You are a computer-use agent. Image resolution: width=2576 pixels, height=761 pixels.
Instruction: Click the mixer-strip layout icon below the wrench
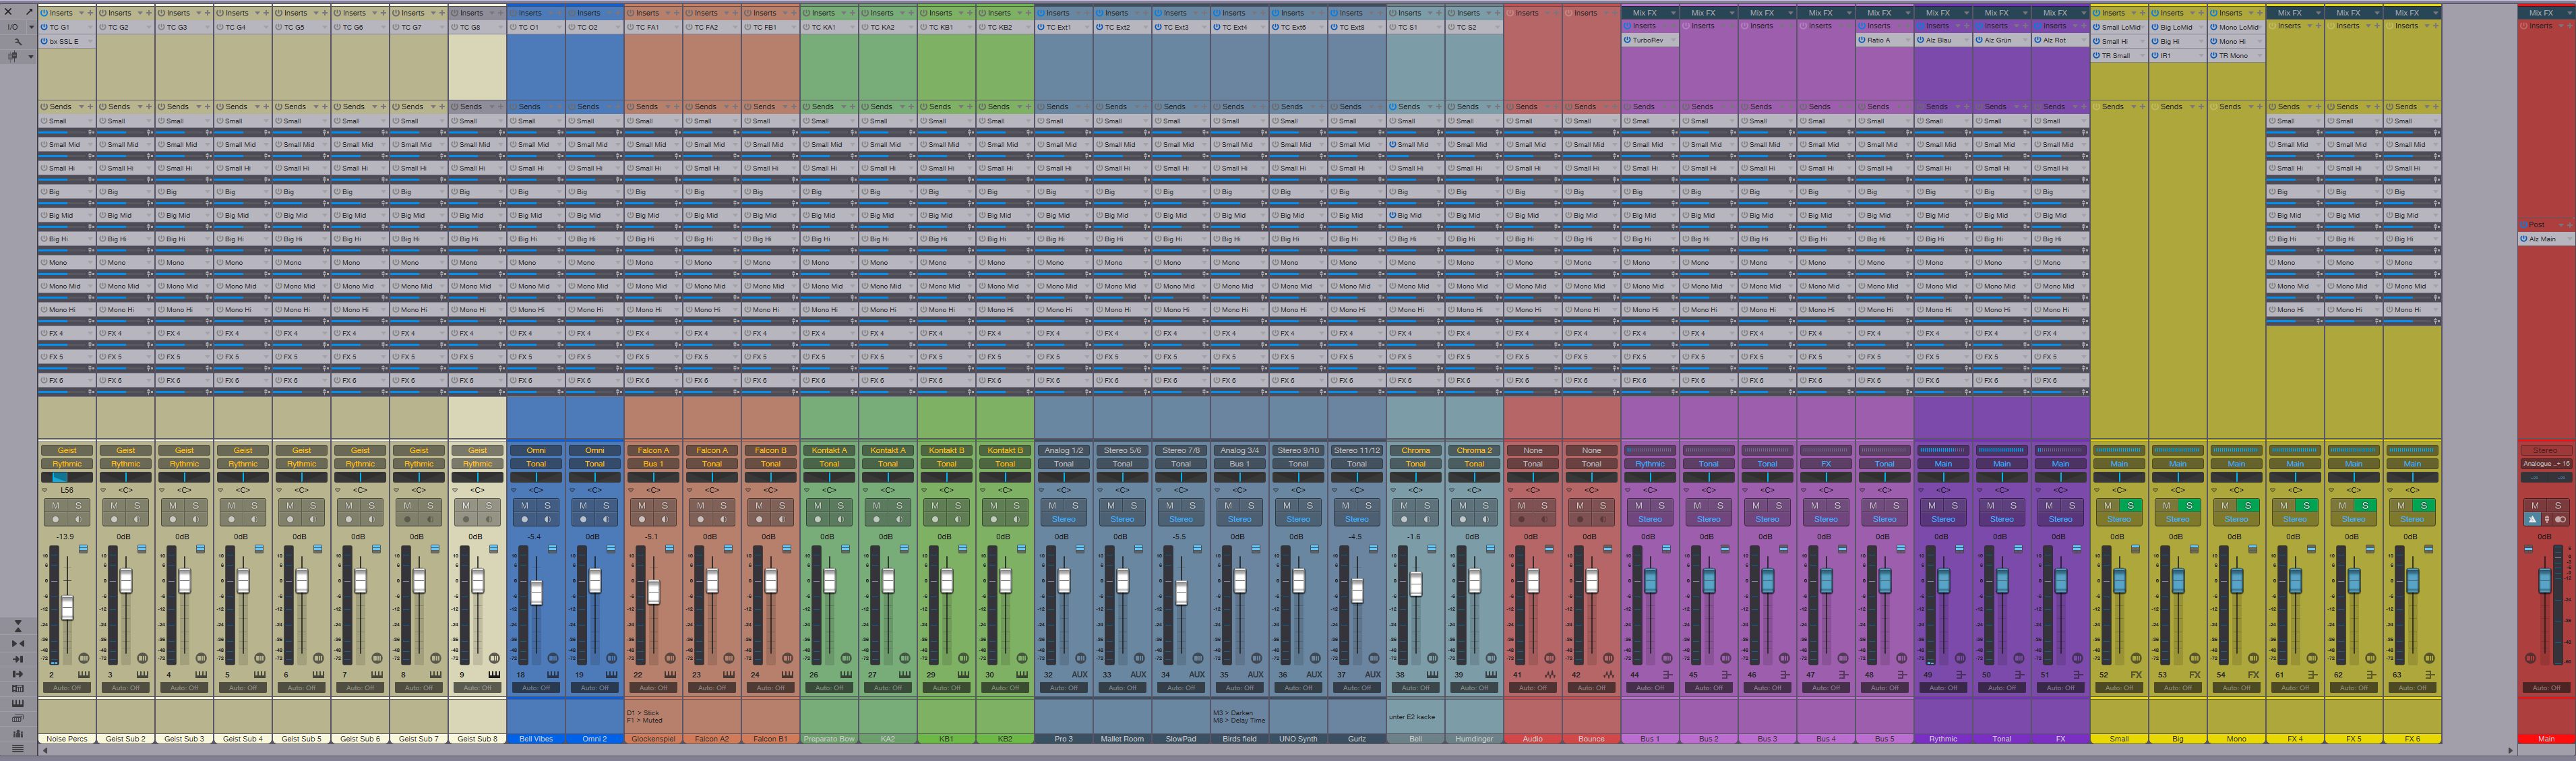point(12,56)
